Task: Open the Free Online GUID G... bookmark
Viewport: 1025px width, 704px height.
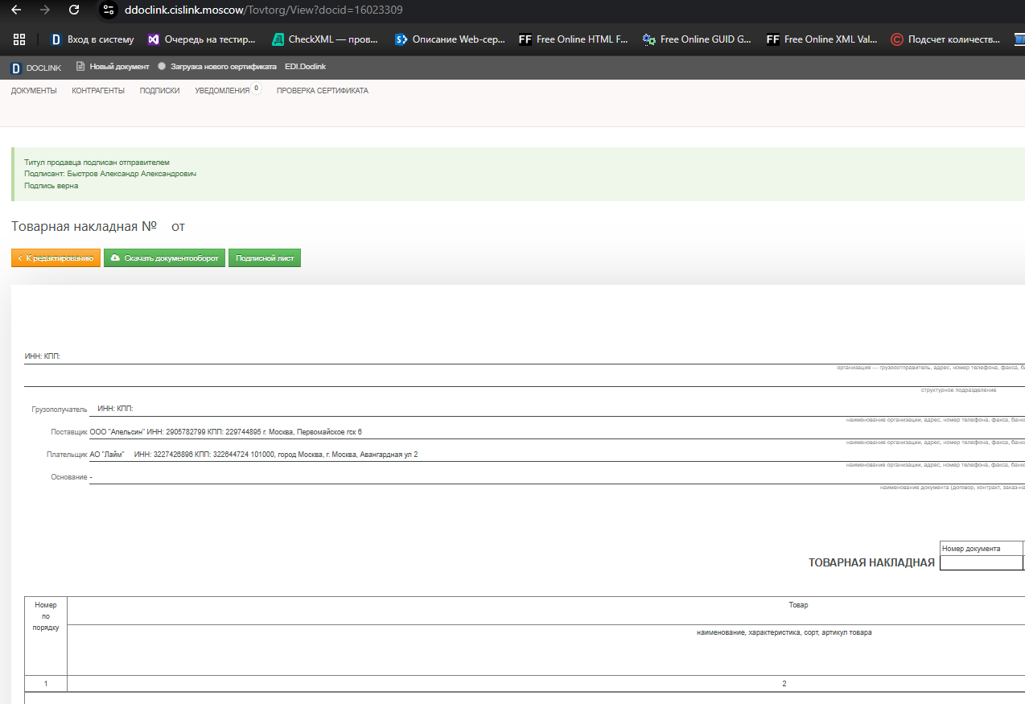Action: pyautogui.click(x=698, y=39)
